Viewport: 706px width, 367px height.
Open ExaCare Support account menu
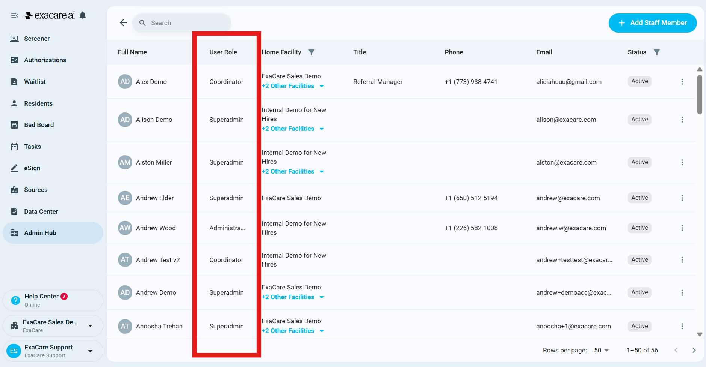53,351
